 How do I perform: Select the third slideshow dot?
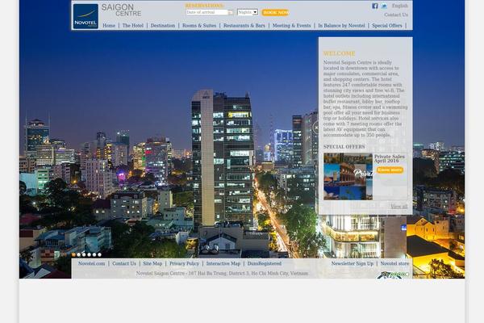coord(84,254)
